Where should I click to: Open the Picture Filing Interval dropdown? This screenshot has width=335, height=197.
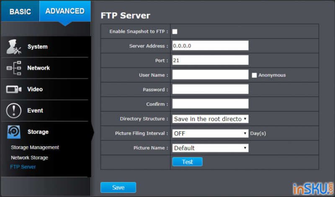(x=210, y=133)
